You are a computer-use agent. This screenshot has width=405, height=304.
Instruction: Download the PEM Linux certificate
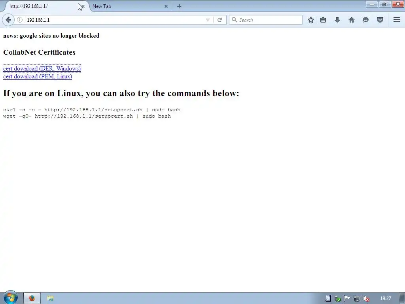coord(38,76)
